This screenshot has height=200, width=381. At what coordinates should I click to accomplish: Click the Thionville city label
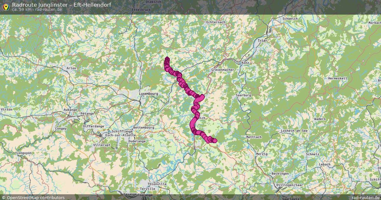(157, 184)
